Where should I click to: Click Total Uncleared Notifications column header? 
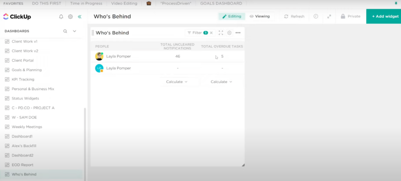click(177, 47)
